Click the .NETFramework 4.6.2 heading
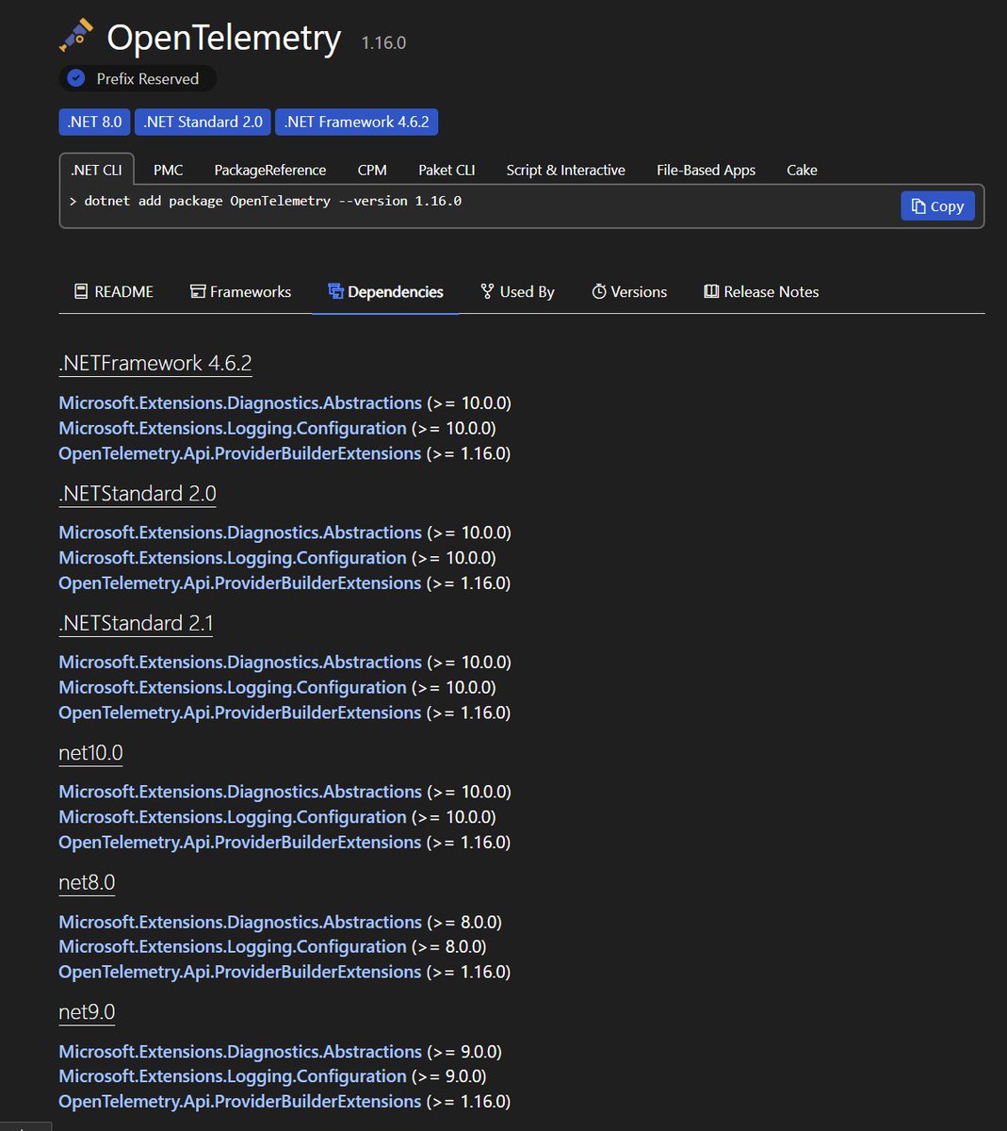 click(x=155, y=363)
